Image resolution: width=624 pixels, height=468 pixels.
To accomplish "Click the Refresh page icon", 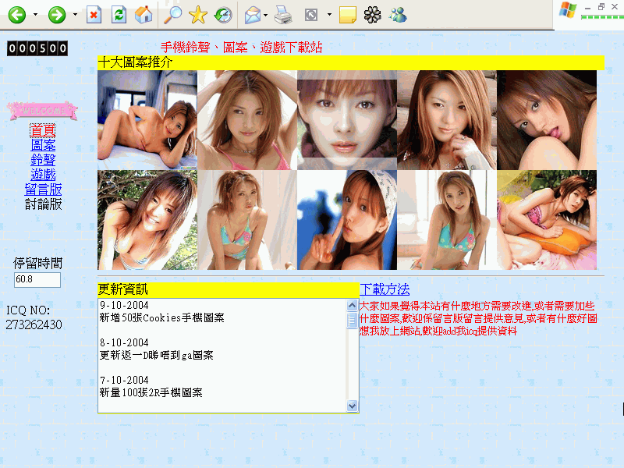I will point(119,15).
